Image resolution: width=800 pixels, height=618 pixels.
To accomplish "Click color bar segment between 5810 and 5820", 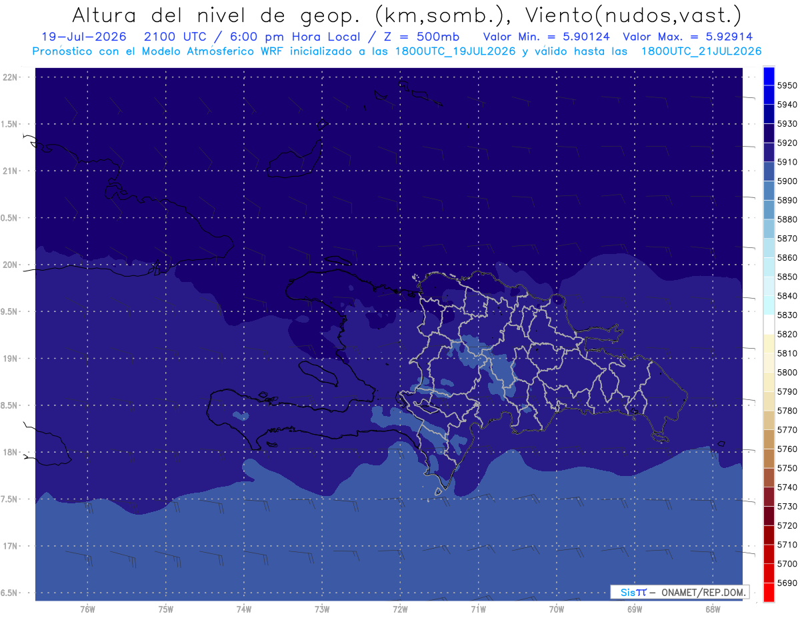I will 769,343.
